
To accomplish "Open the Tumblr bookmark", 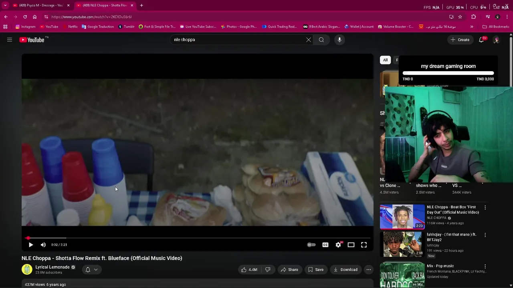I will [x=126, y=27].
